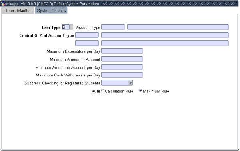Image resolution: width=240 pixels, height=151 pixels.
Task: Select the Calculation Rule radio button
Action: click(x=102, y=90)
